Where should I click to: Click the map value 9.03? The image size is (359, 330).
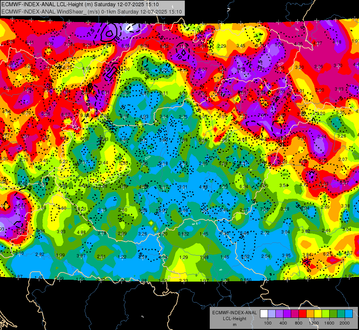tap(281, 92)
